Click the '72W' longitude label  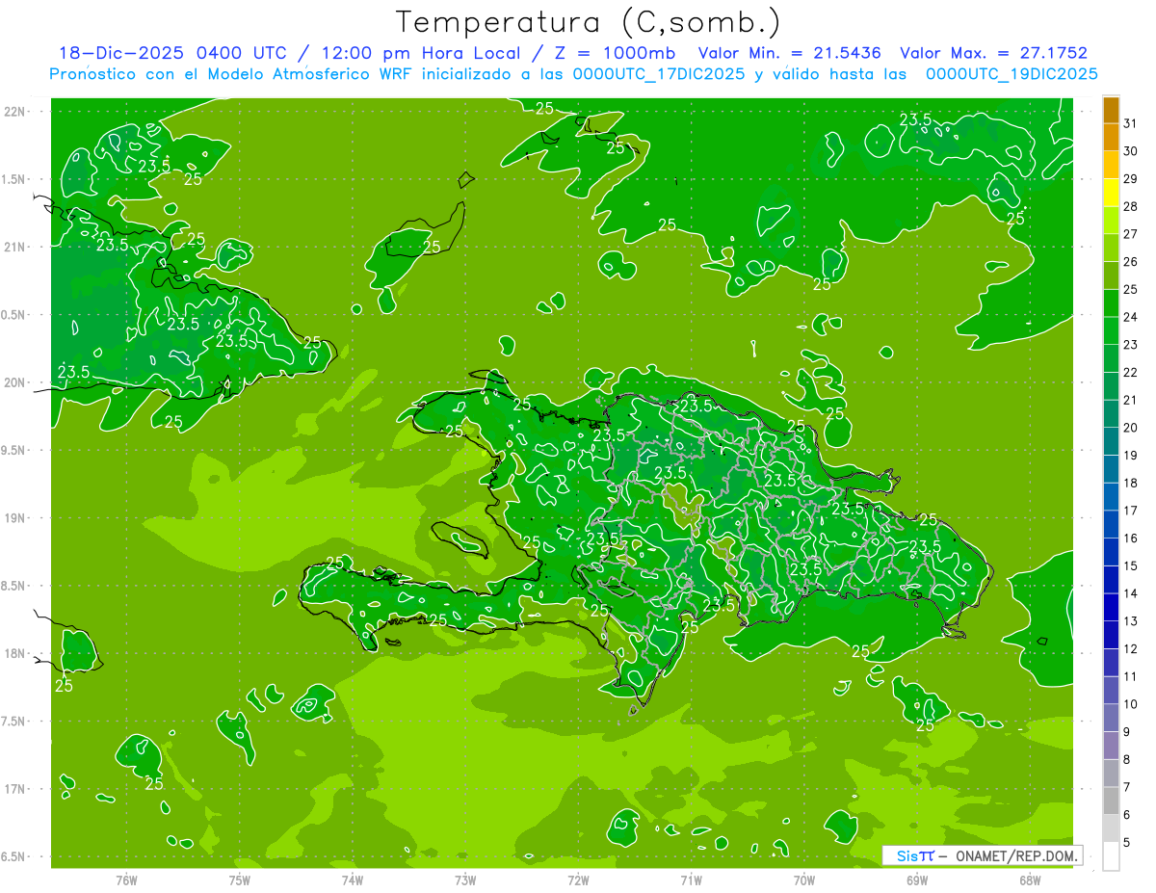[x=578, y=880]
